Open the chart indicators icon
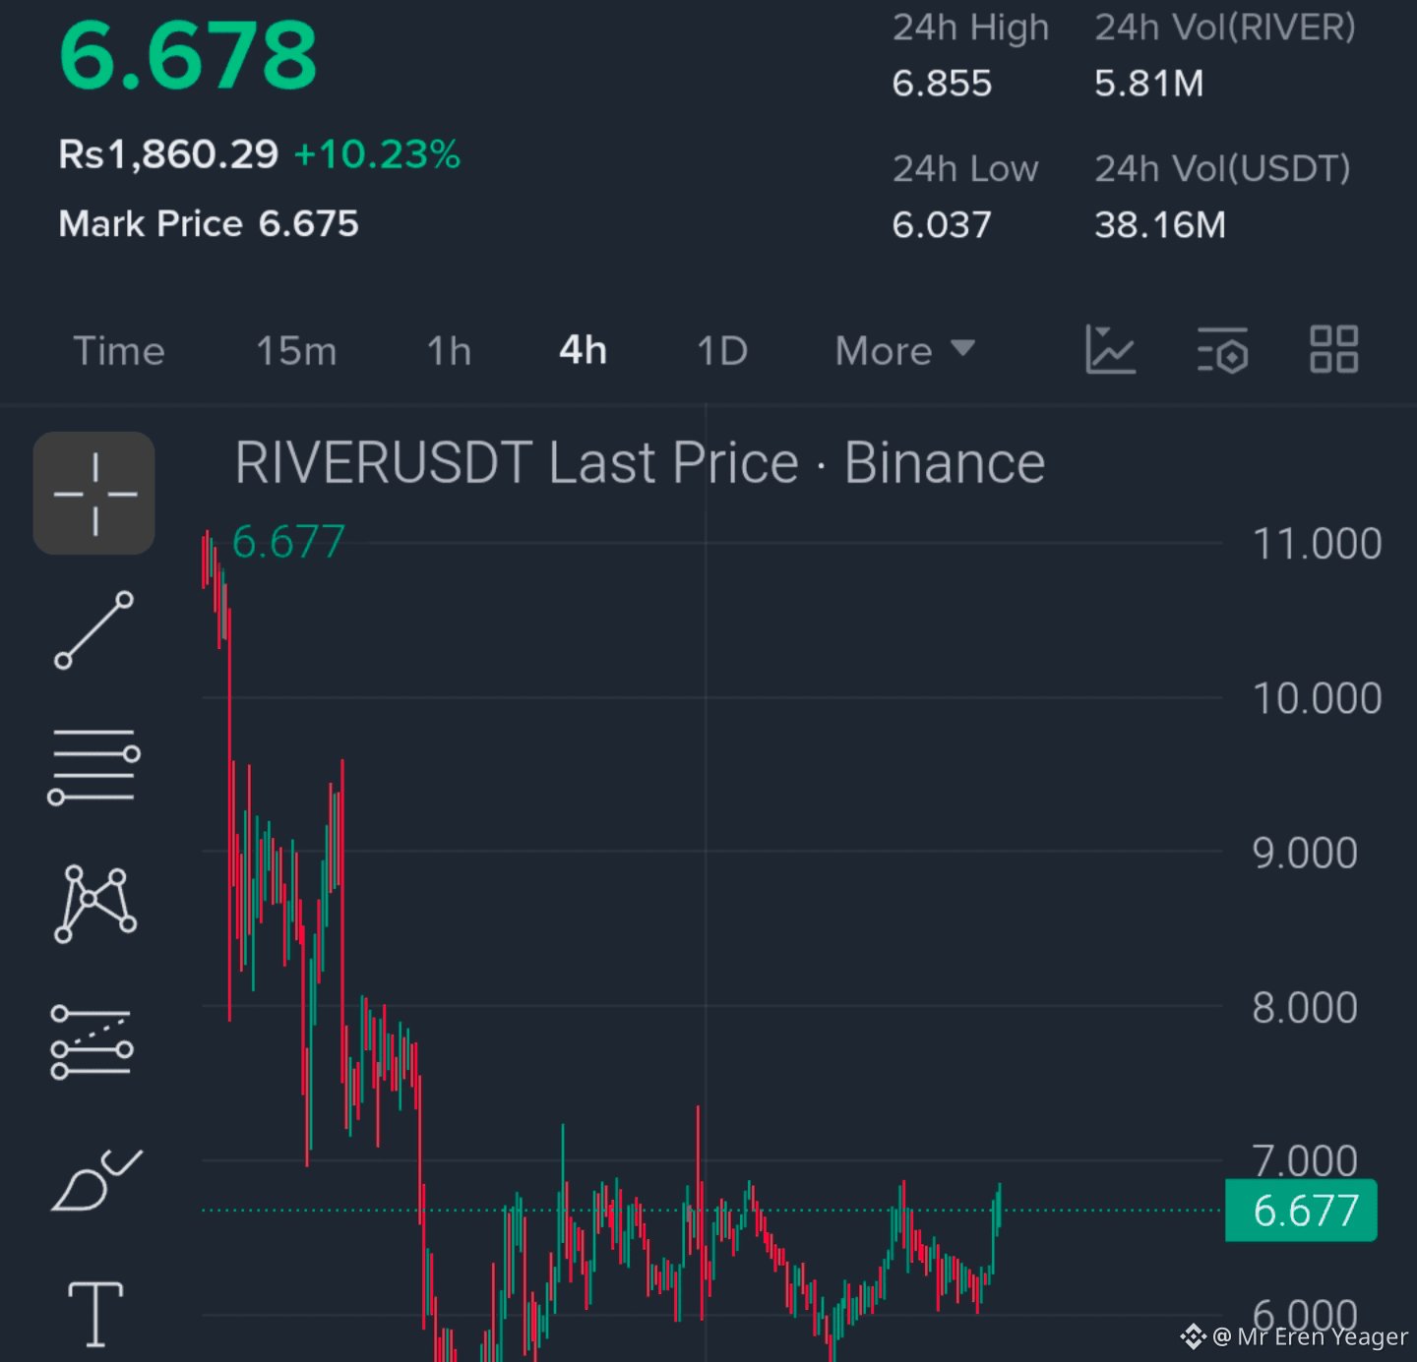The image size is (1417, 1362). (x=1111, y=350)
